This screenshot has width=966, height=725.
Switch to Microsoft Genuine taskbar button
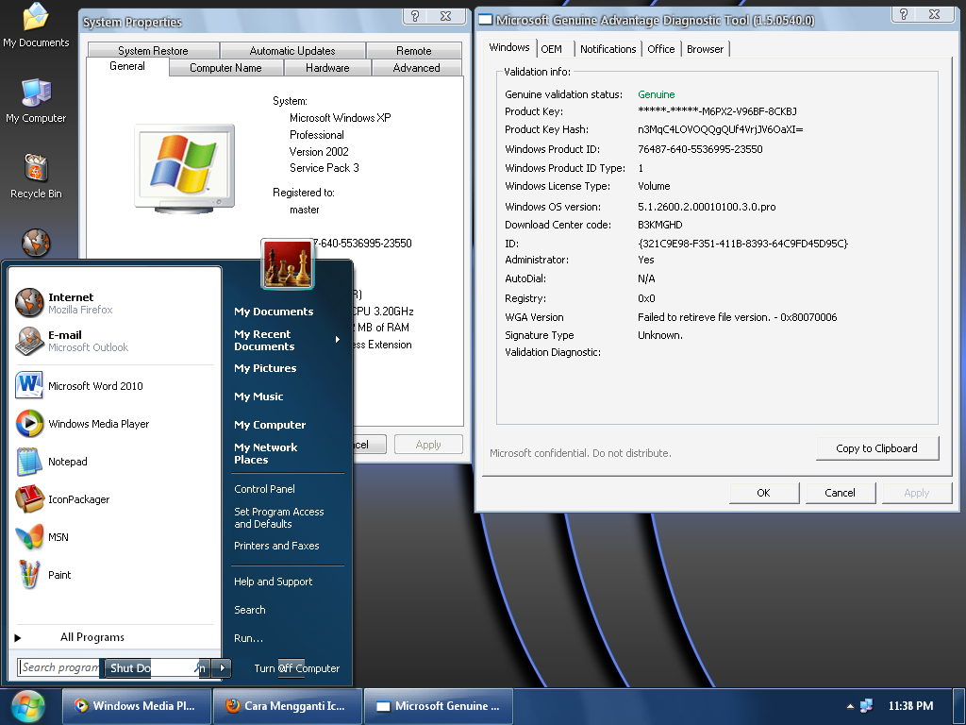439,706
